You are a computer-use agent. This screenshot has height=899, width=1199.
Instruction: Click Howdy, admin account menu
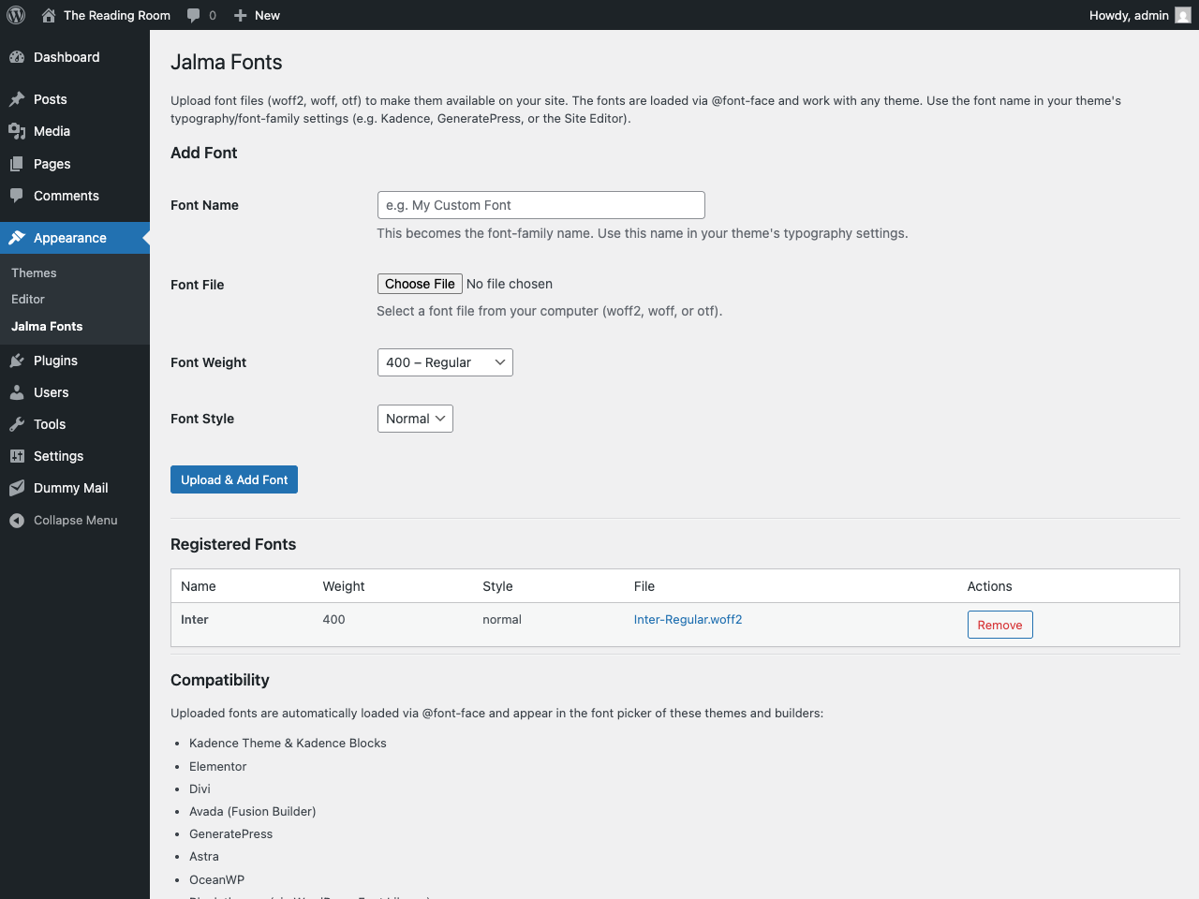tap(1129, 15)
